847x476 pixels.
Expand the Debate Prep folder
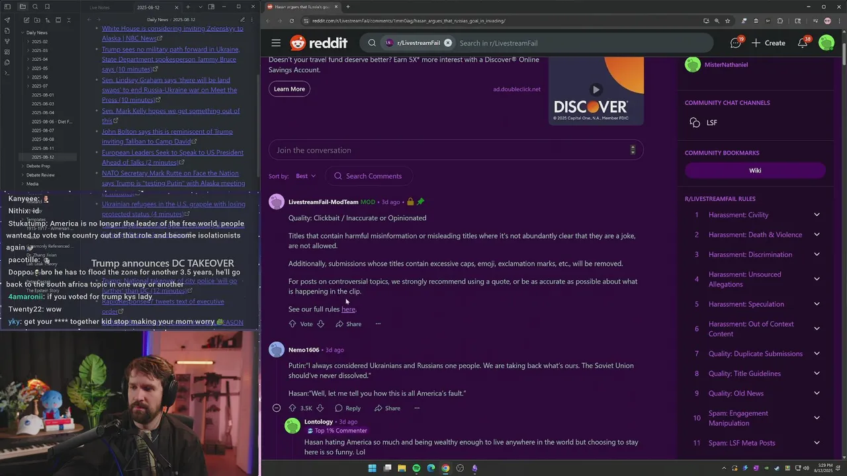pos(38,166)
